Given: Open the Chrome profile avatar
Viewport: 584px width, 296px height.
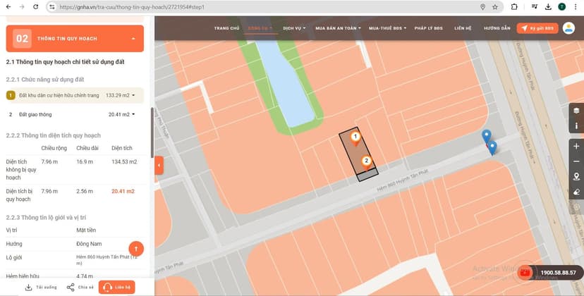Looking at the screenshot, I should [x=561, y=7].
